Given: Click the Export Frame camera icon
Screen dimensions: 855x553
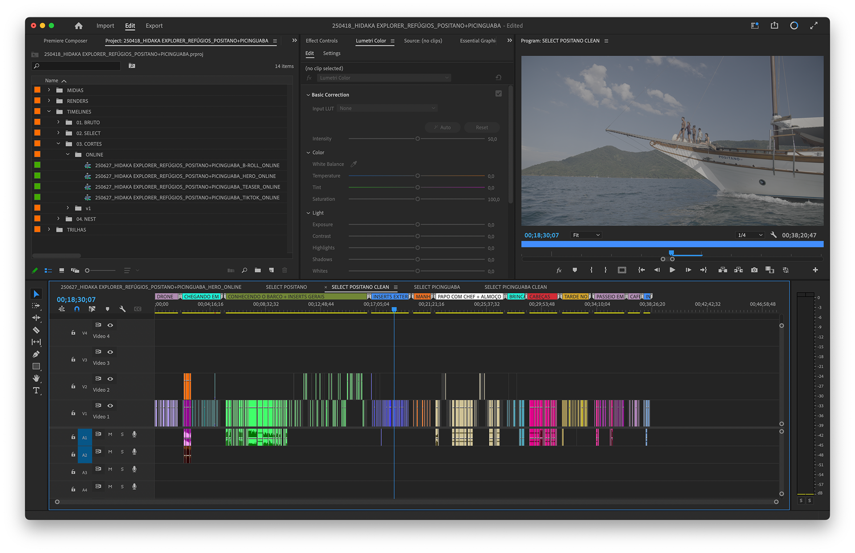Looking at the screenshot, I should 754,270.
